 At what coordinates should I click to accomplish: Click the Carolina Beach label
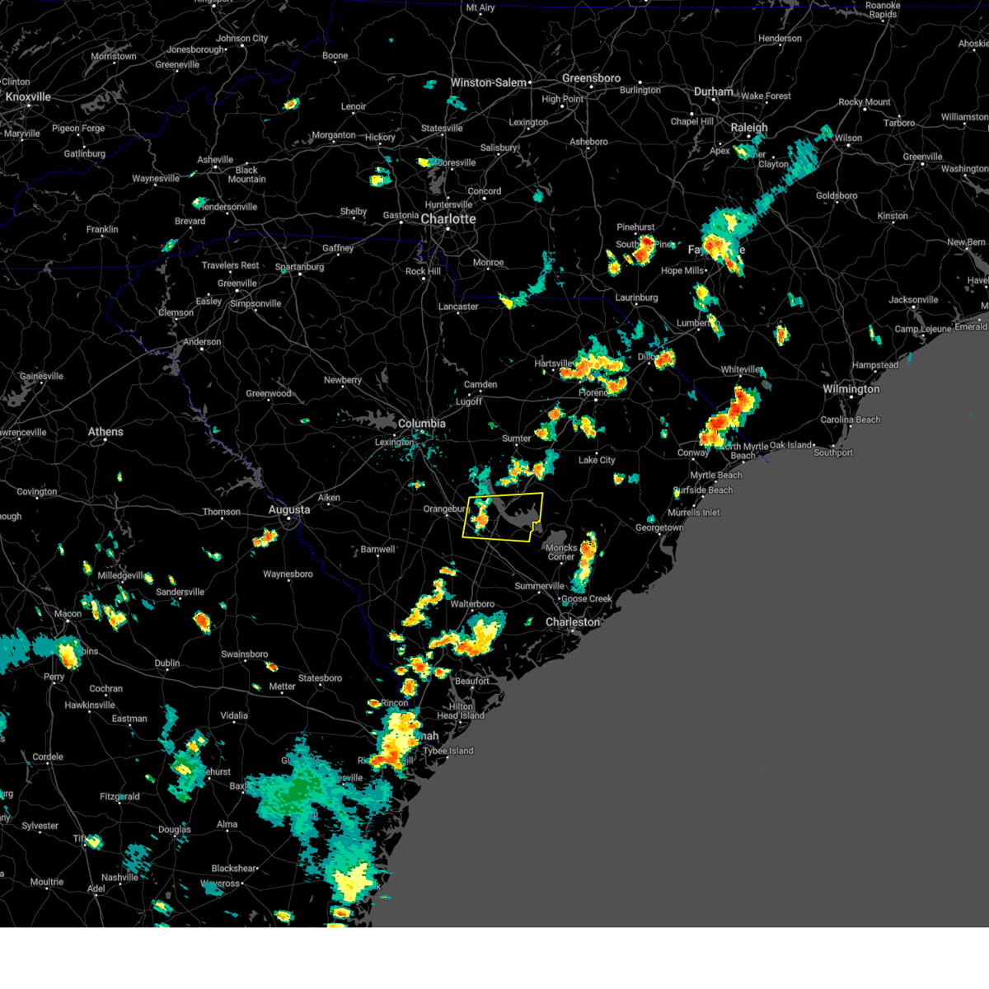pyautogui.click(x=851, y=420)
